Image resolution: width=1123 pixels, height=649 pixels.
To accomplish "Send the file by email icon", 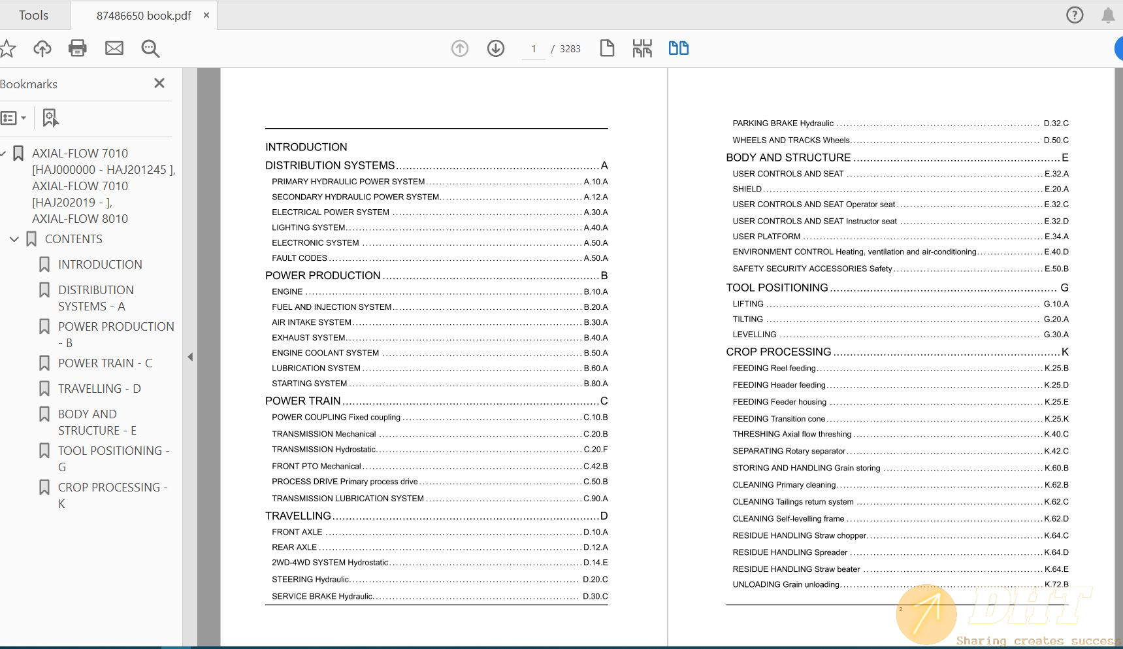I will pos(114,48).
